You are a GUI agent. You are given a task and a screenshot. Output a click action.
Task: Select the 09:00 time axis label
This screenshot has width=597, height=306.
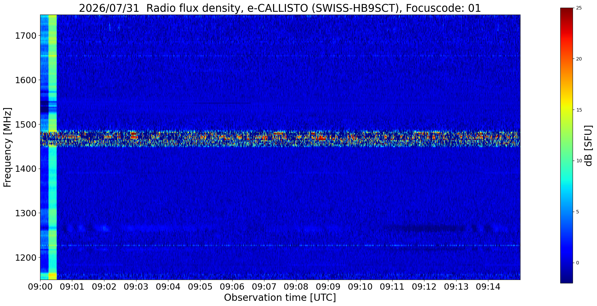tap(40, 286)
